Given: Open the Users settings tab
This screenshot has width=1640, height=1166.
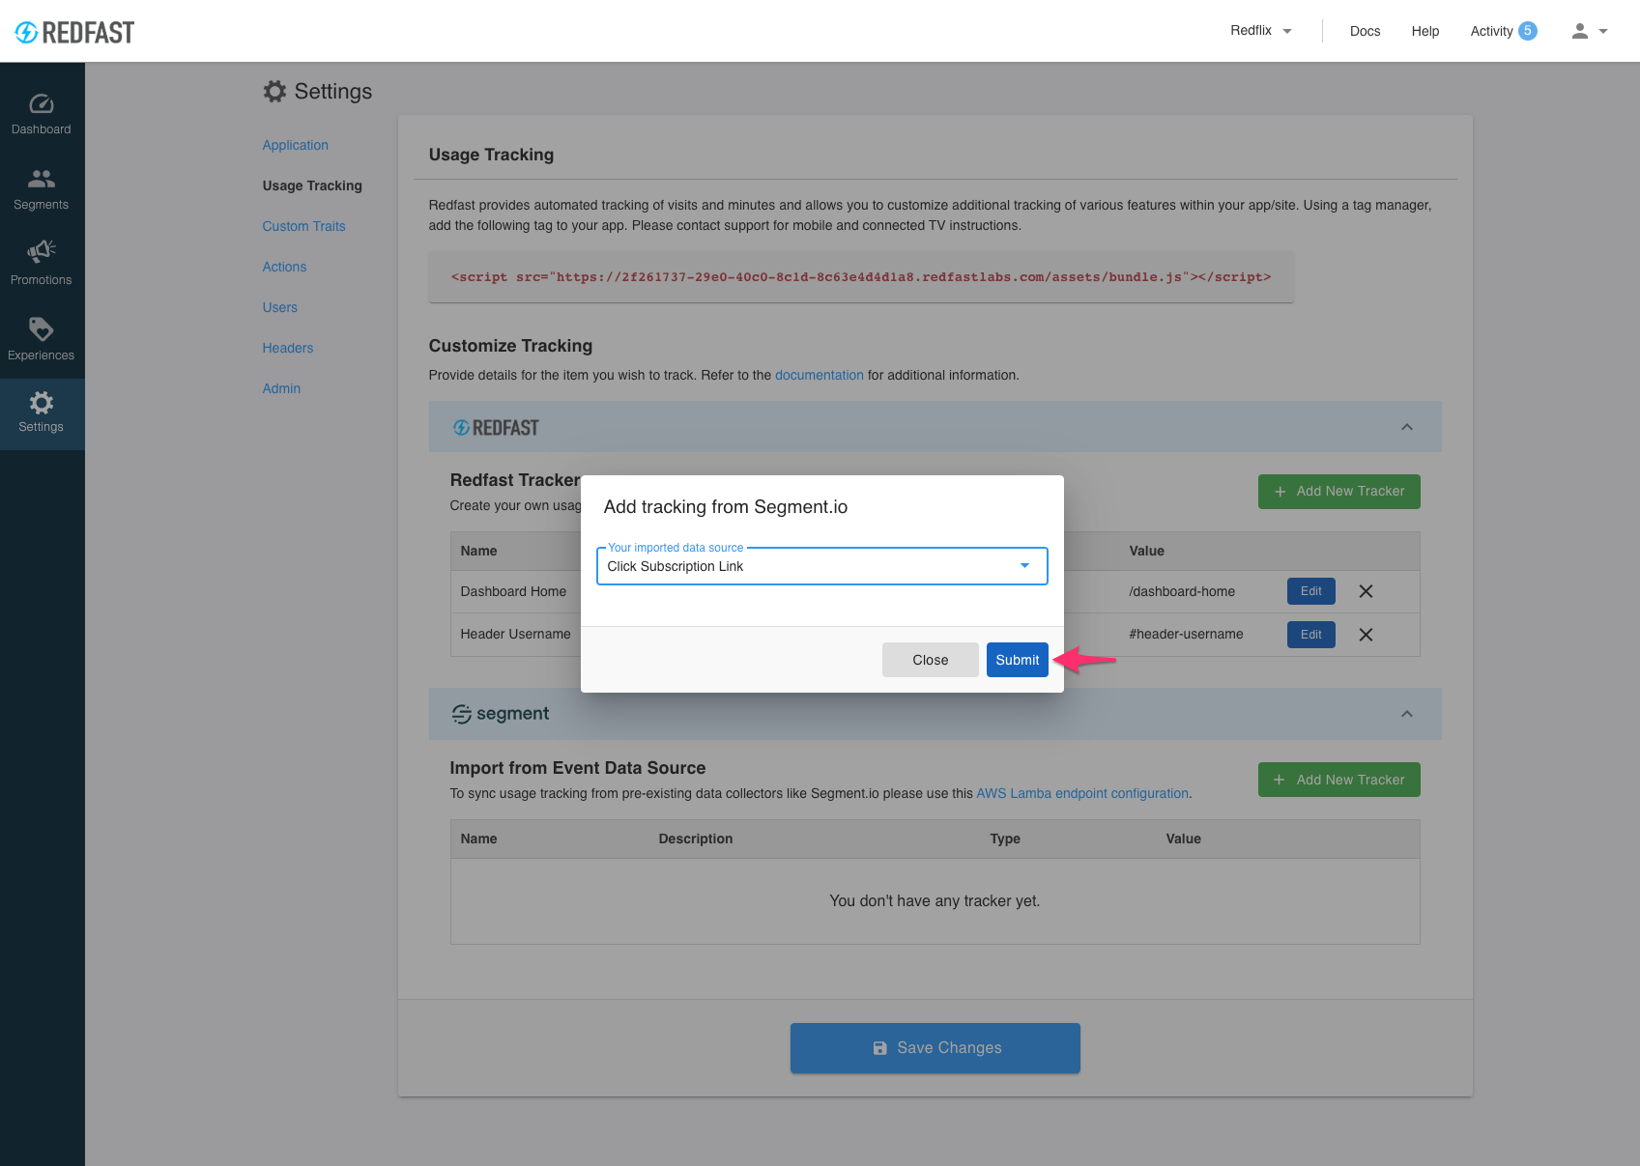Looking at the screenshot, I should [x=280, y=307].
